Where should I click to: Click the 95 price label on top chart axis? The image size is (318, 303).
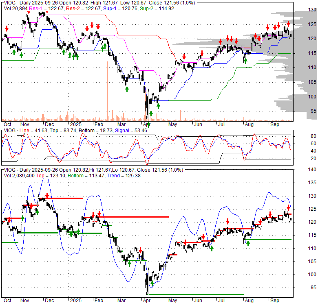click(314, 111)
